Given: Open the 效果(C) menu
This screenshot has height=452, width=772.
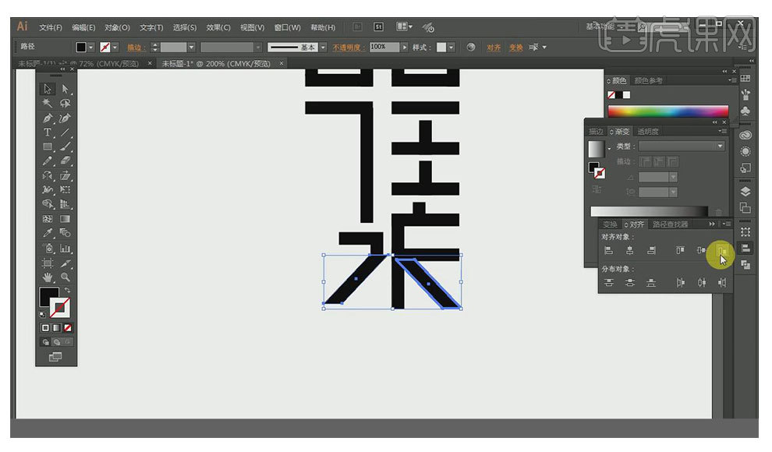Looking at the screenshot, I should click(218, 27).
